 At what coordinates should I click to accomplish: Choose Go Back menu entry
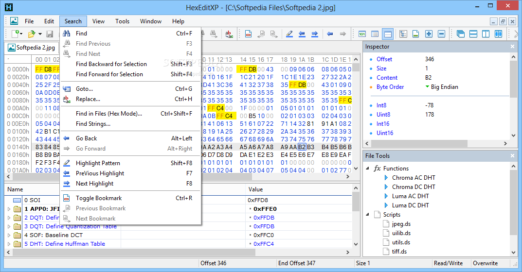click(131, 138)
